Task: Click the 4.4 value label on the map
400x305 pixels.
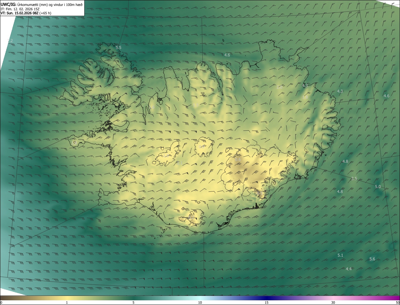Action: click(349, 269)
